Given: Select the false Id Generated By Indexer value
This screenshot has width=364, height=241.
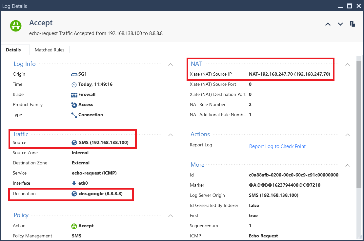Looking at the screenshot, I should click(x=254, y=205).
